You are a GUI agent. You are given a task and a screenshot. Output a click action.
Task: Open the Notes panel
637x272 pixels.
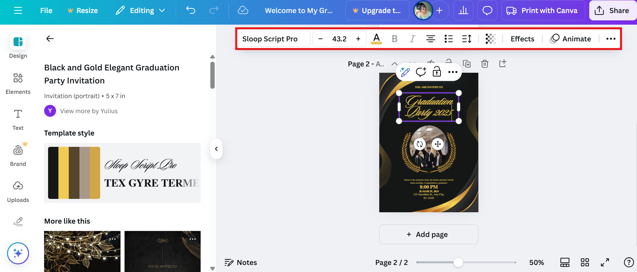pyautogui.click(x=241, y=263)
